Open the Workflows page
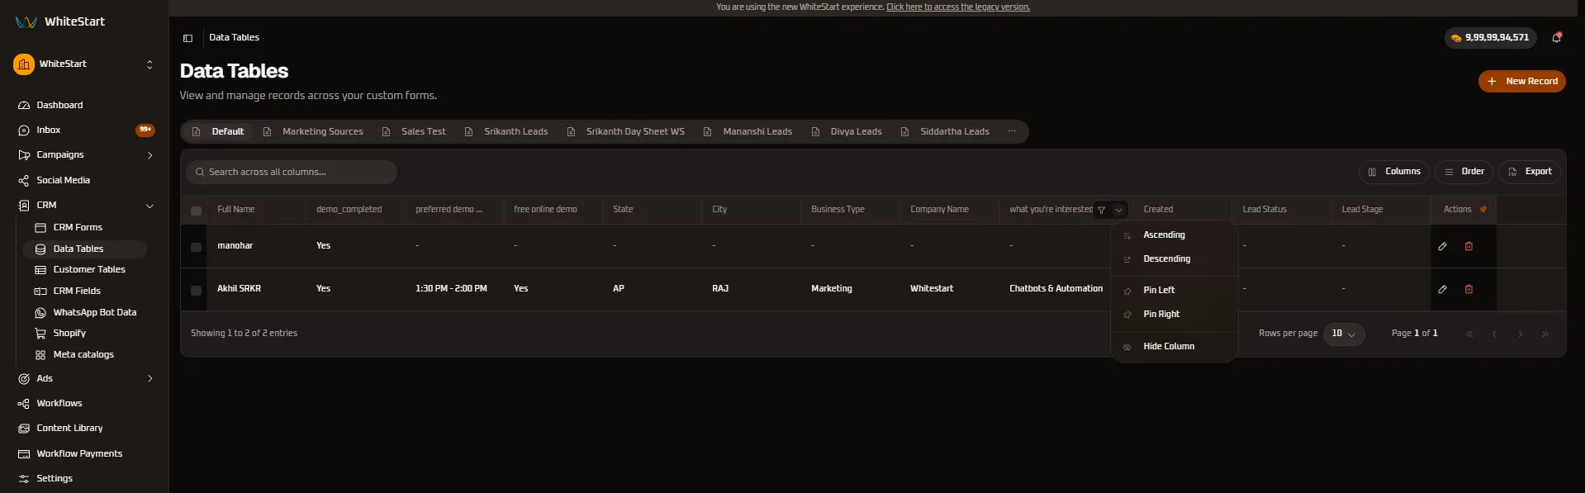Screen dimensions: 1585x493 59,403
